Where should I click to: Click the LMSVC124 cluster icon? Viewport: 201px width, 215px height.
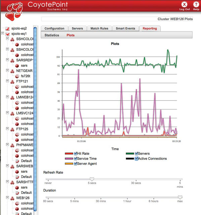click(x=12, y=114)
